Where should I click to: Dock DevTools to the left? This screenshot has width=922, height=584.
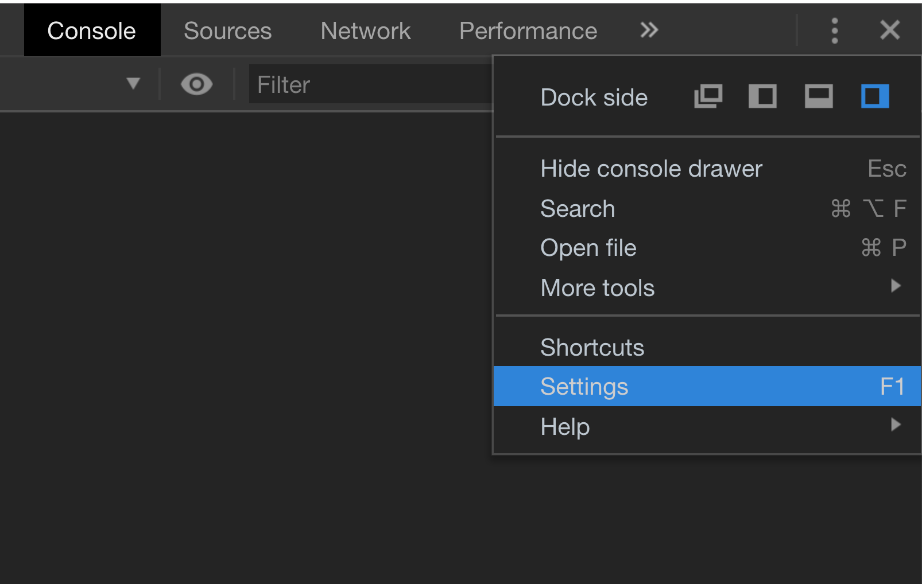pyautogui.click(x=762, y=96)
